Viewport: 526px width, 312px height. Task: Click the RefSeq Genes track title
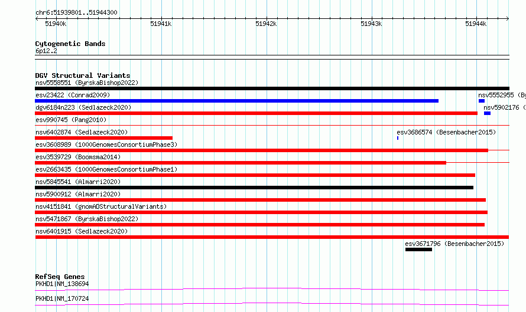pos(60,277)
